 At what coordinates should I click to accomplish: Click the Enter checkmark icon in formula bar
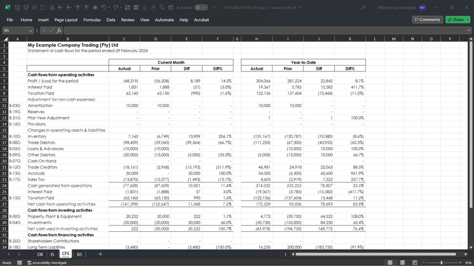(x=52, y=31)
